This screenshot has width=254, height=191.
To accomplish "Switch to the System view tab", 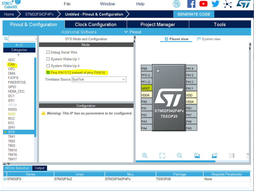I will [209, 39].
